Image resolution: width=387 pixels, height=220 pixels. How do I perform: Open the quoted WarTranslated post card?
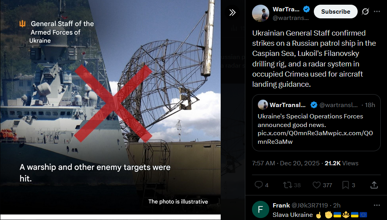[x=316, y=123]
